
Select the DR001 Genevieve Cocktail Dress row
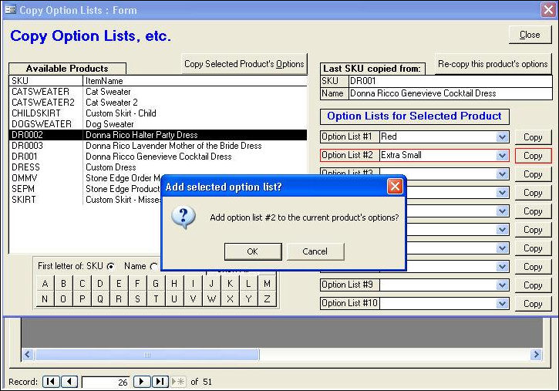[157, 157]
